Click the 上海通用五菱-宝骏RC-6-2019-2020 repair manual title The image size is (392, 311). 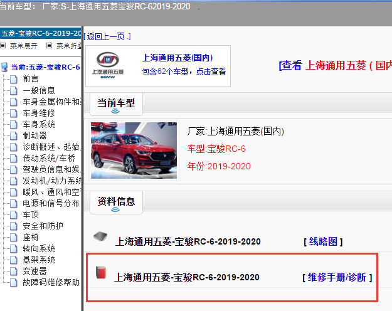[187, 278]
